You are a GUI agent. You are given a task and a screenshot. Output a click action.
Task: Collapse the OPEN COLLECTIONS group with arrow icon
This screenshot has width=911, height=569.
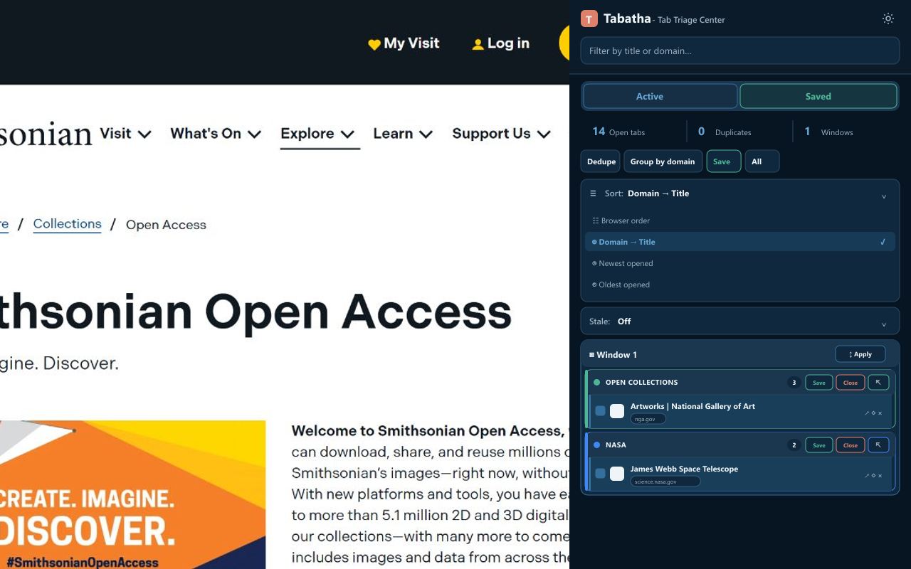click(x=878, y=383)
